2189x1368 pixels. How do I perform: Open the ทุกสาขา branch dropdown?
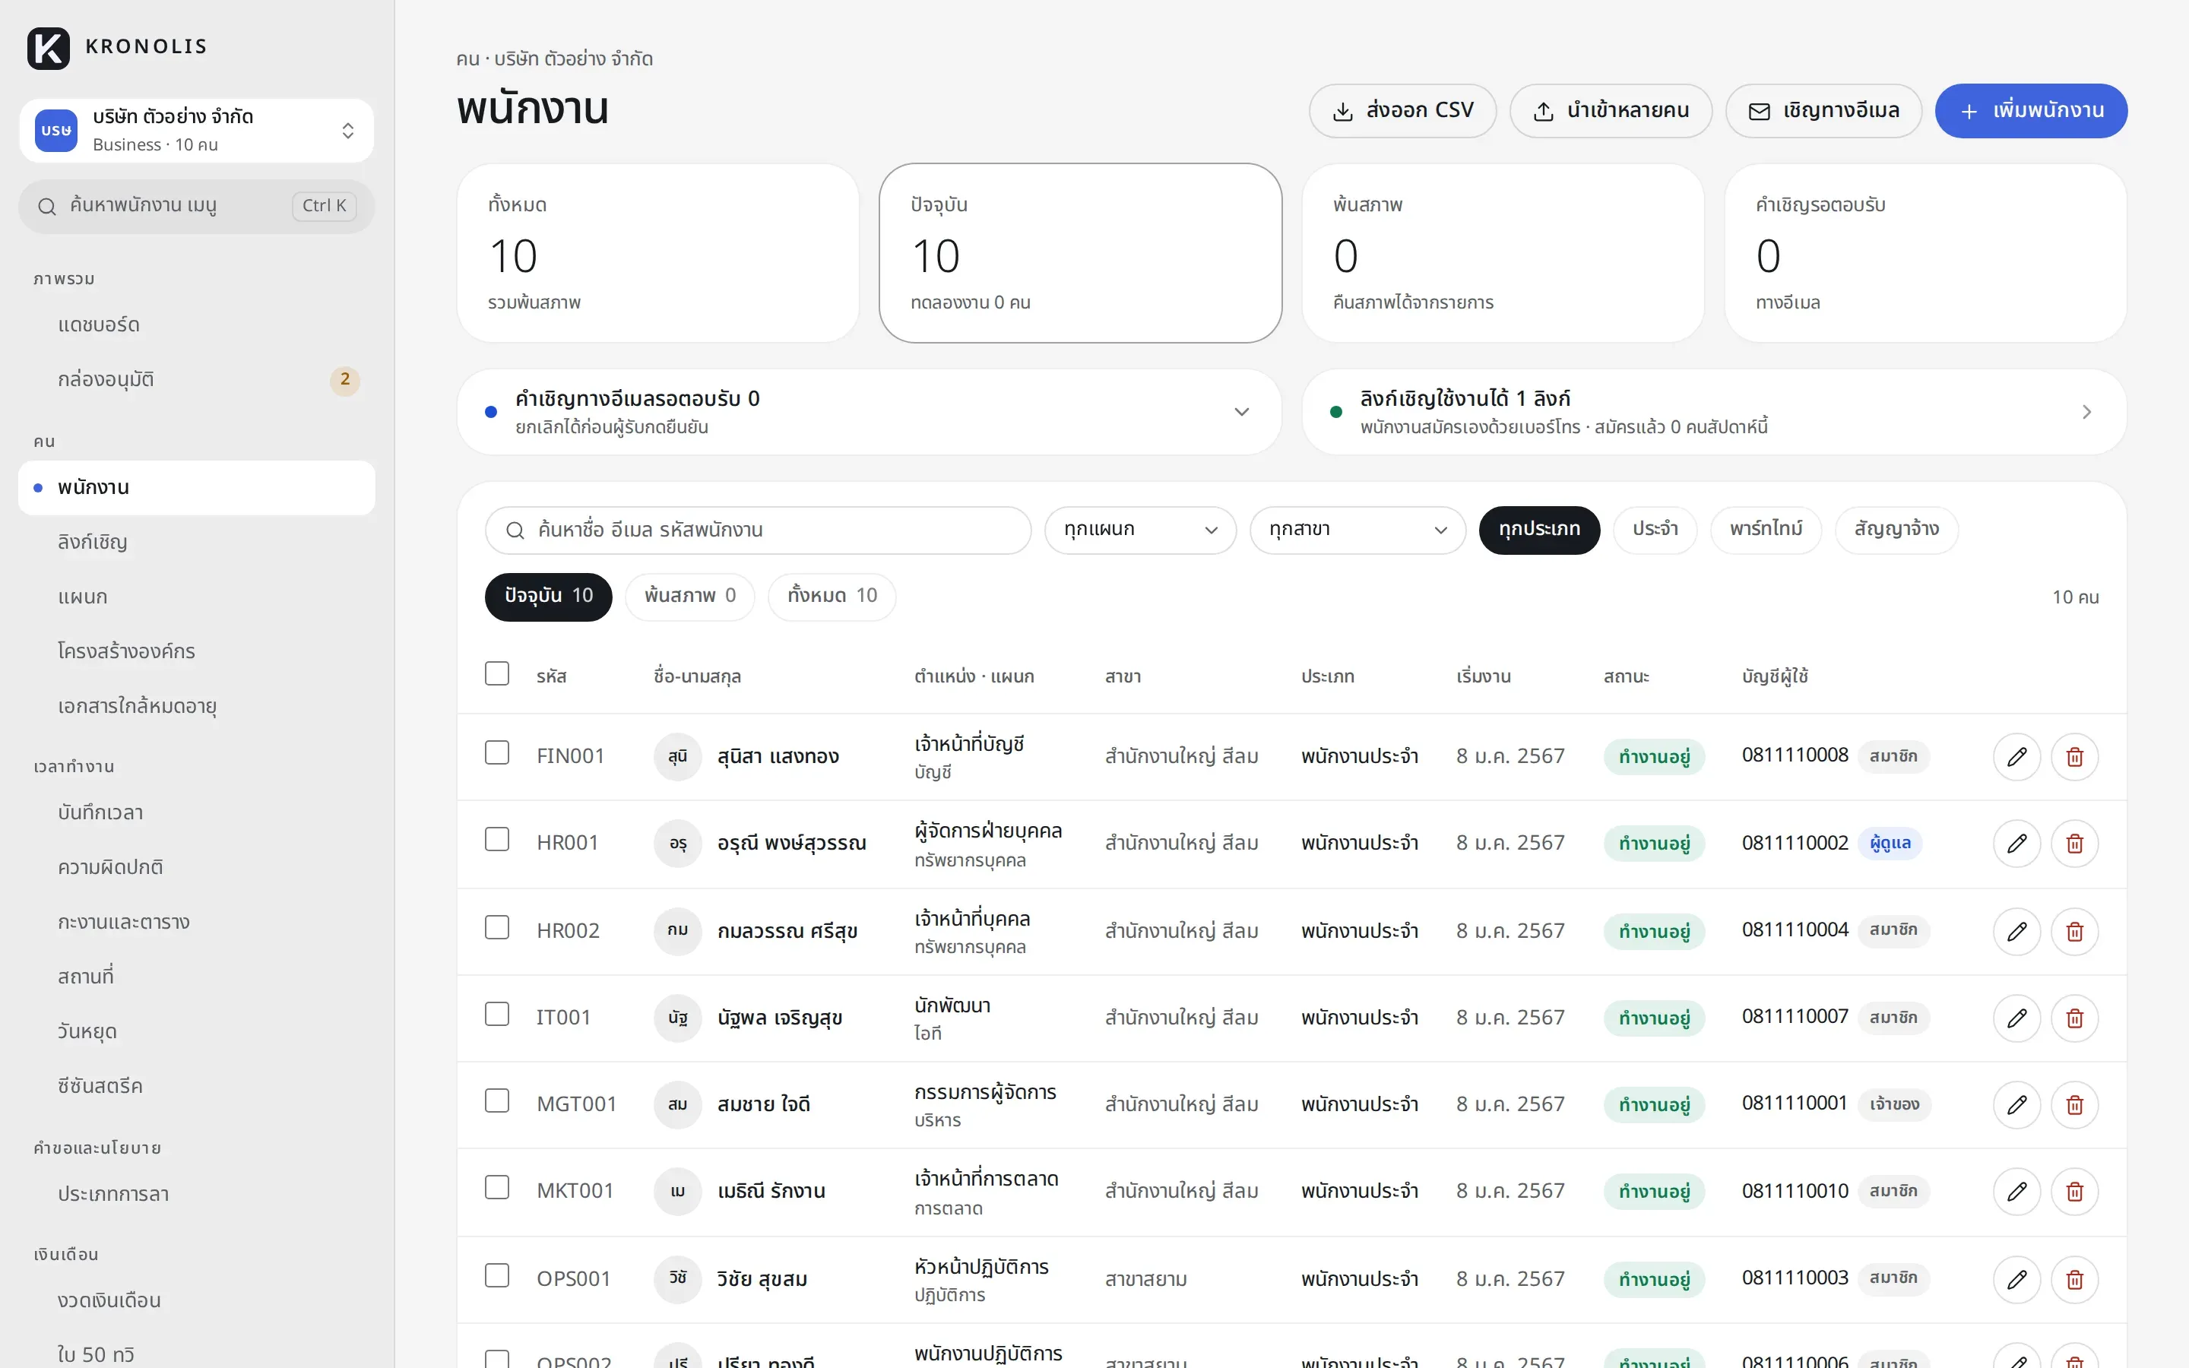click(x=1357, y=530)
